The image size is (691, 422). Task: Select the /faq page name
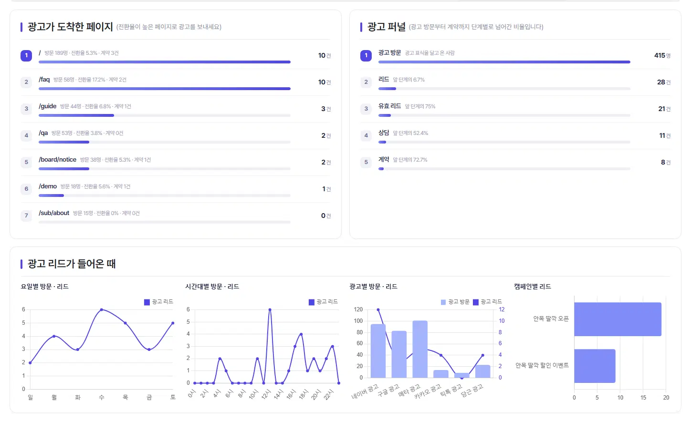[44, 80]
